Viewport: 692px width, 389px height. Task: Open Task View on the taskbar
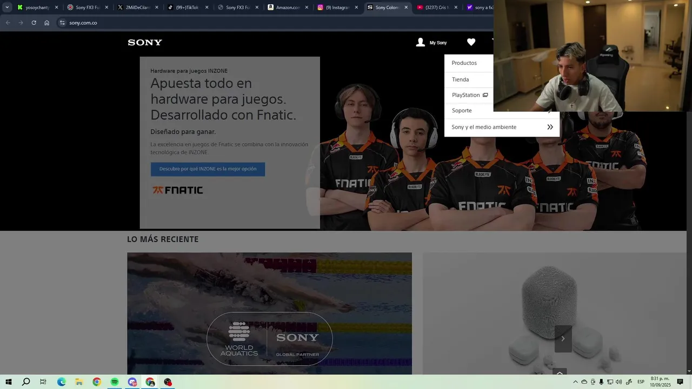coord(43,382)
